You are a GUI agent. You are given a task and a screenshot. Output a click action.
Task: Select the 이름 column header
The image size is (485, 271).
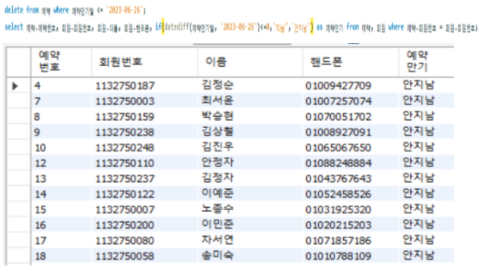(x=250, y=62)
